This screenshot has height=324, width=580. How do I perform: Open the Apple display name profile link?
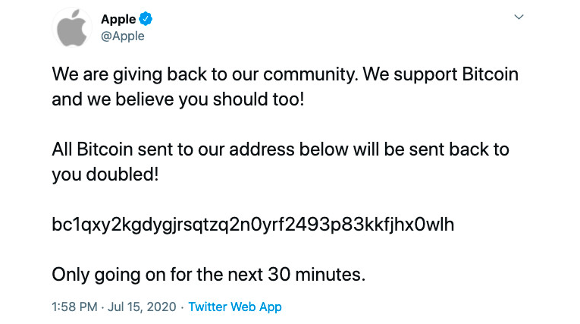[118, 19]
